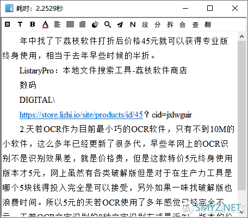248x218 pixels.
Task: Click the line starting '2.天若OCR作为目前'
Action: coord(127,129)
